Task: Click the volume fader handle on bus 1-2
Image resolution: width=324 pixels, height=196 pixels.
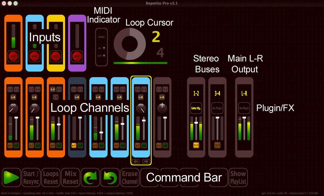Action: tap(196, 123)
